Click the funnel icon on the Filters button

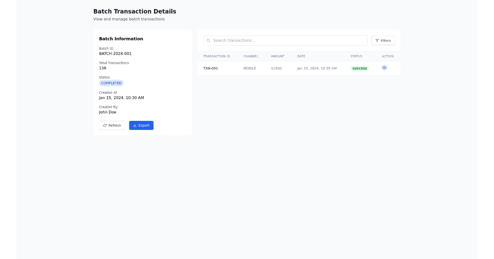pyautogui.click(x=377, y=40)
